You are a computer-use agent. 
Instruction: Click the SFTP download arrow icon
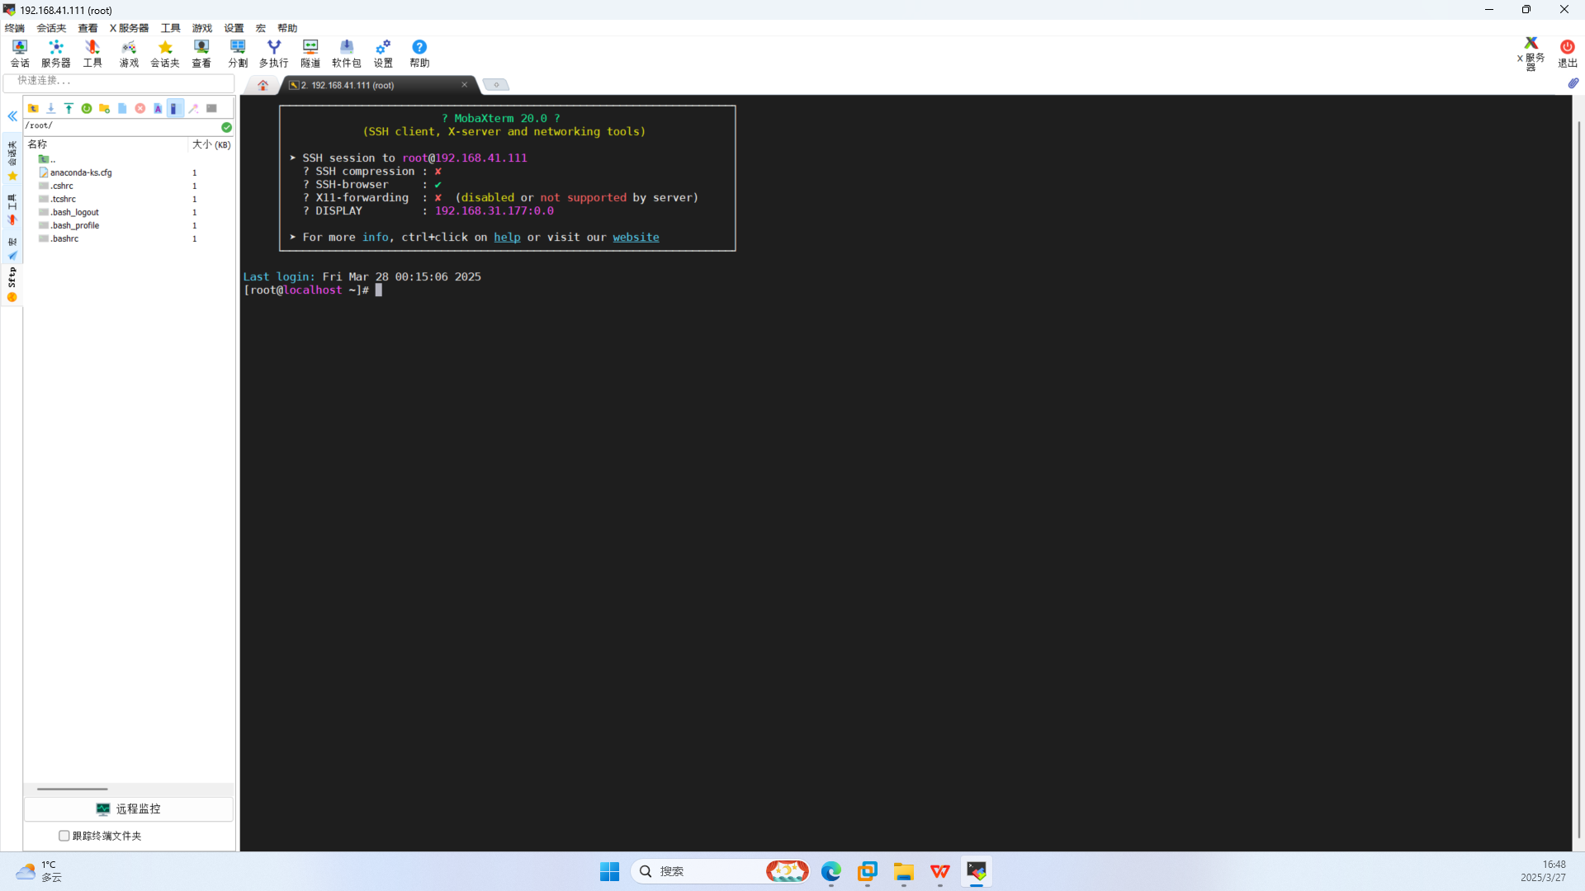coord(51,108)
